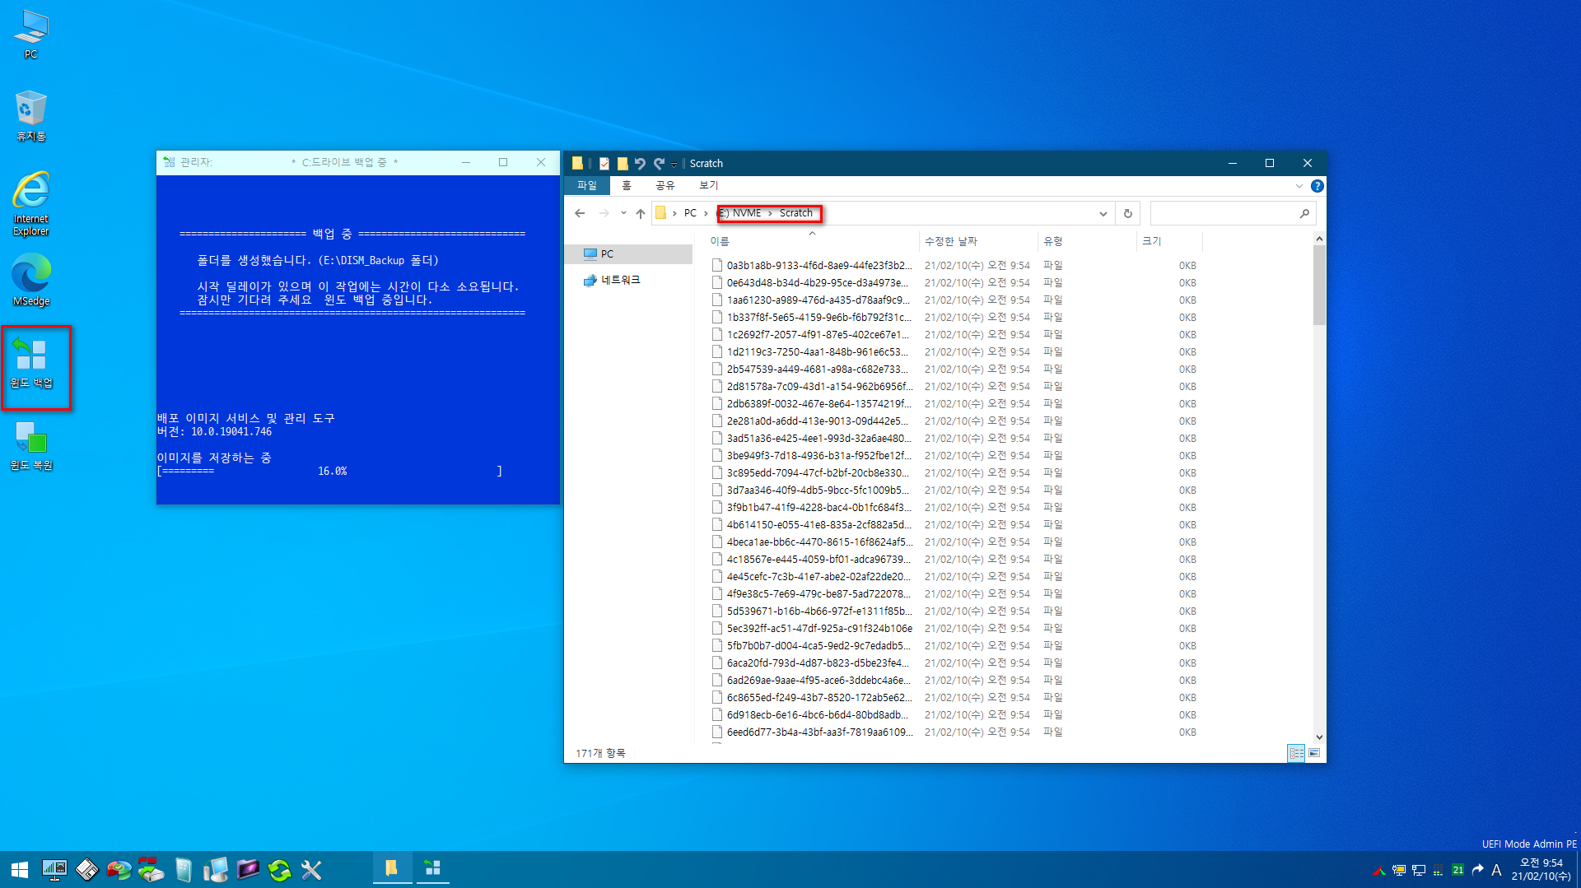Select the 윈도 백업 desktop shortcut
1581x888 pixels.
tap(31, 363)
